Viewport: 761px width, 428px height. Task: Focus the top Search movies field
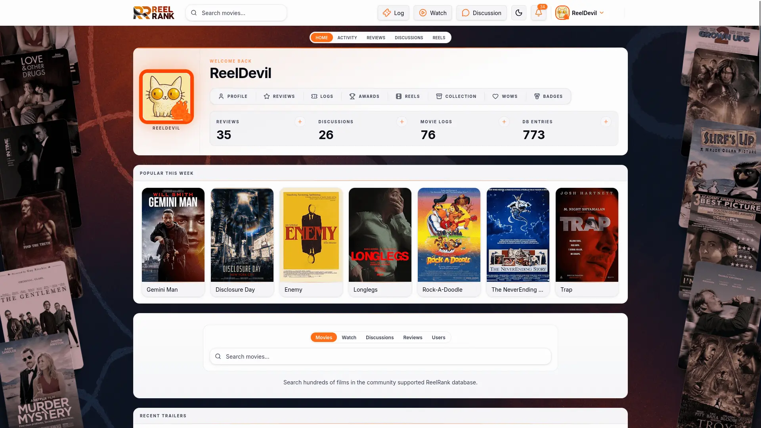[x=236, y=13]
